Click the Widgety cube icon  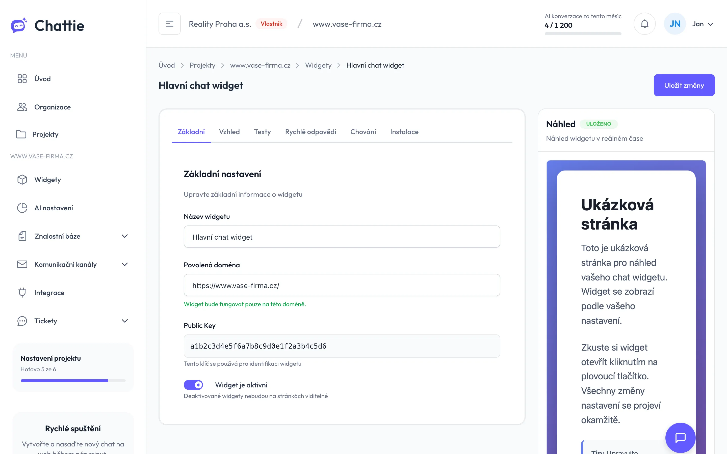22,180
